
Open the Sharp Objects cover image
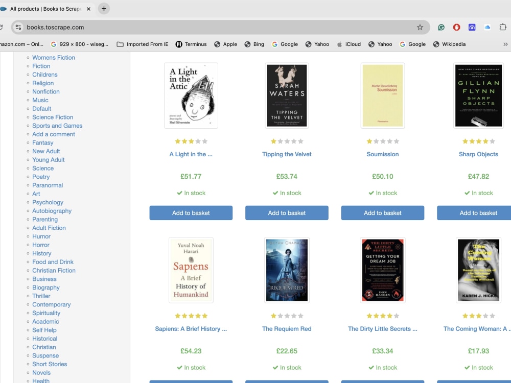(x=478, y=95)
